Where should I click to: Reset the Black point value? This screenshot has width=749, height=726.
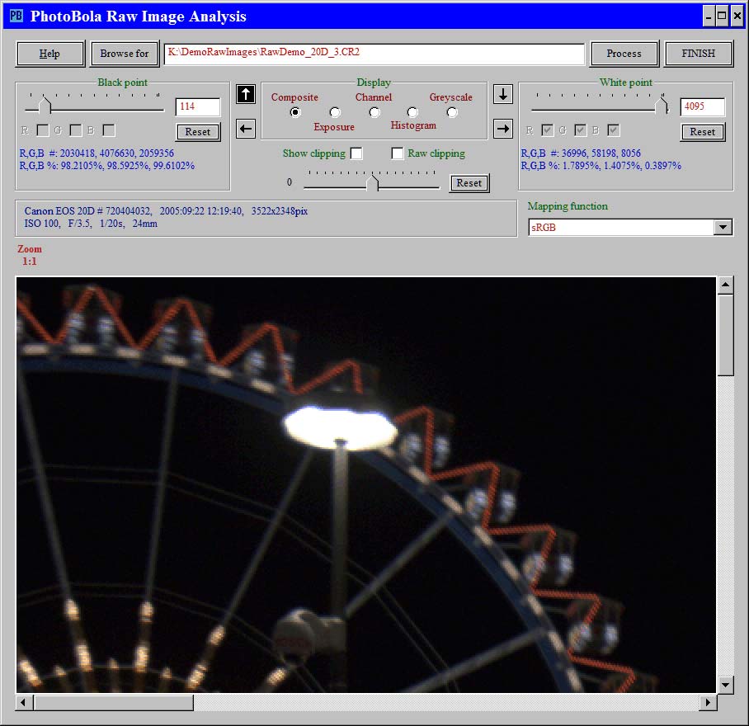click(x=198, y=132)
